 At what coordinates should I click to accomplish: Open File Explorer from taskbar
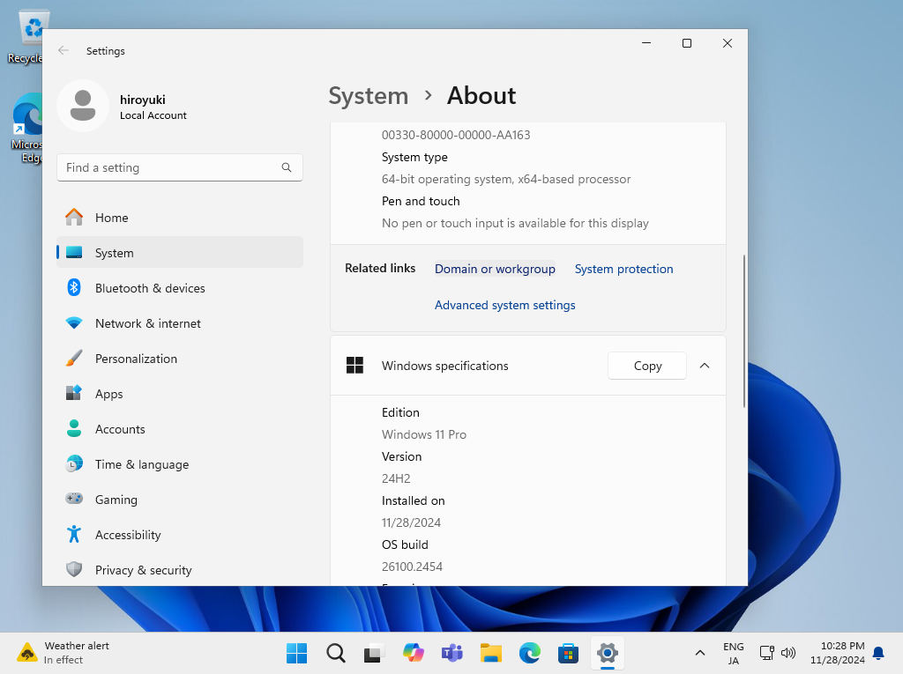490,653
